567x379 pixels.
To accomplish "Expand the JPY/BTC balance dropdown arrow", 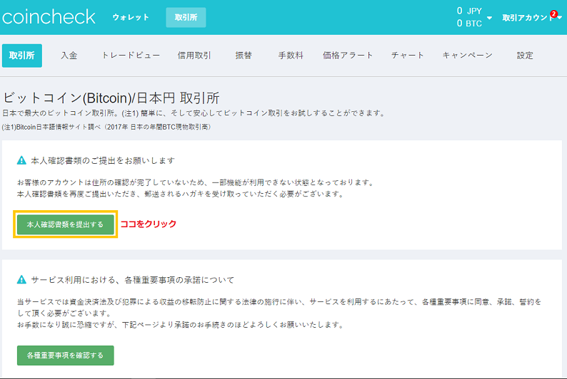I will click(x=489, y=18).
